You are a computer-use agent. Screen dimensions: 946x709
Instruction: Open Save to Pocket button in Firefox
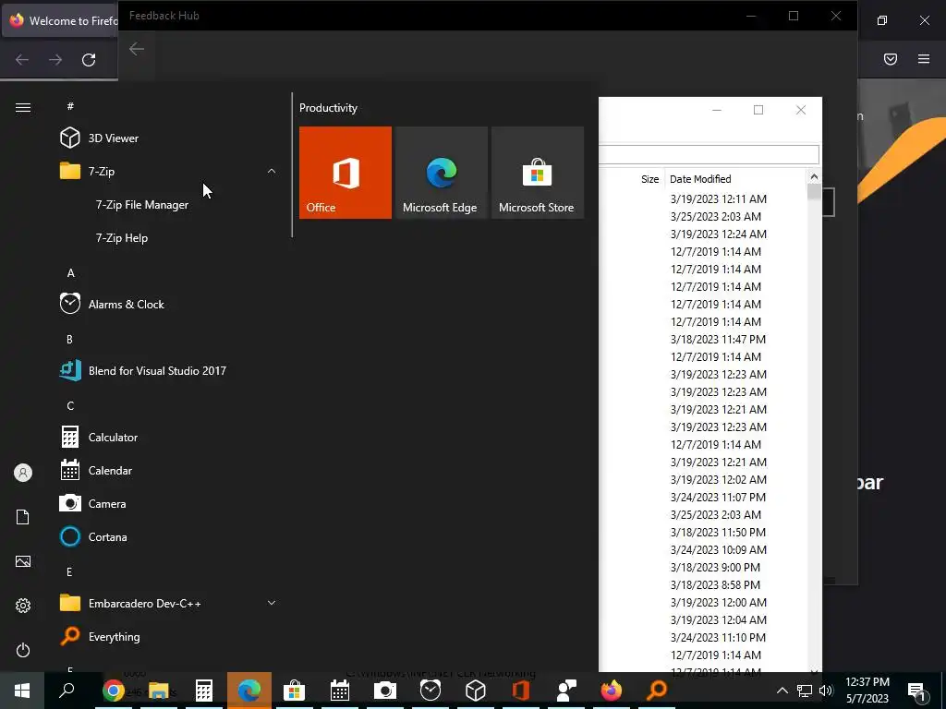(891, 59)
